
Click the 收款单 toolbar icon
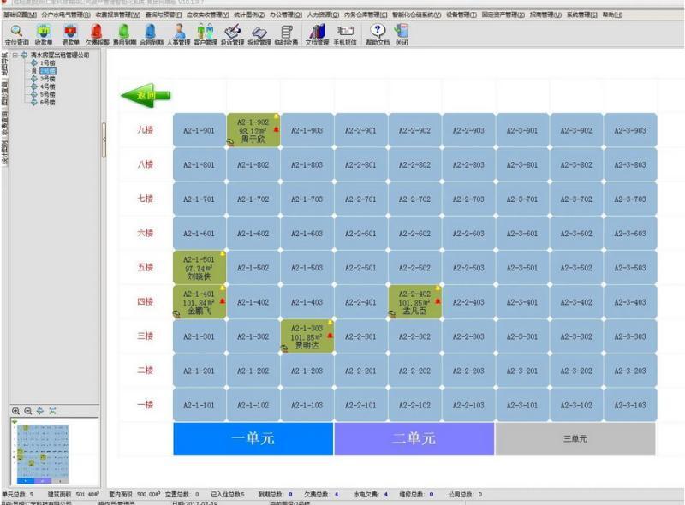44,34
